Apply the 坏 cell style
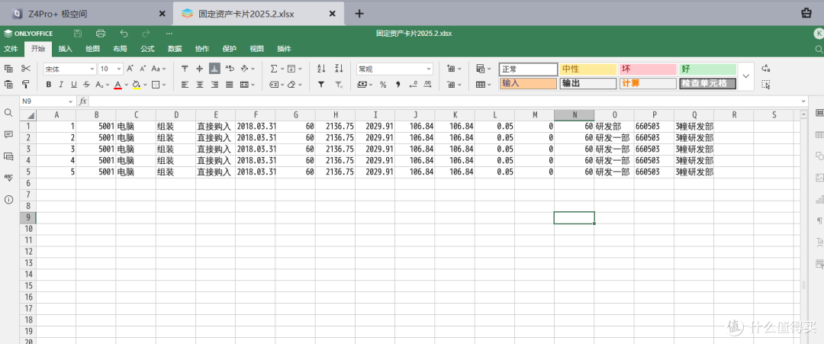The image size is (824, 344). [648, 69]
